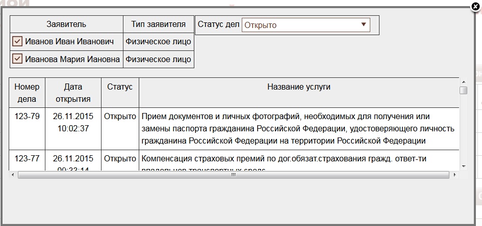The height and width of the screenshot is (226, 482).
Task: Select case number 123-79
Action: click(x=27, y=116)
